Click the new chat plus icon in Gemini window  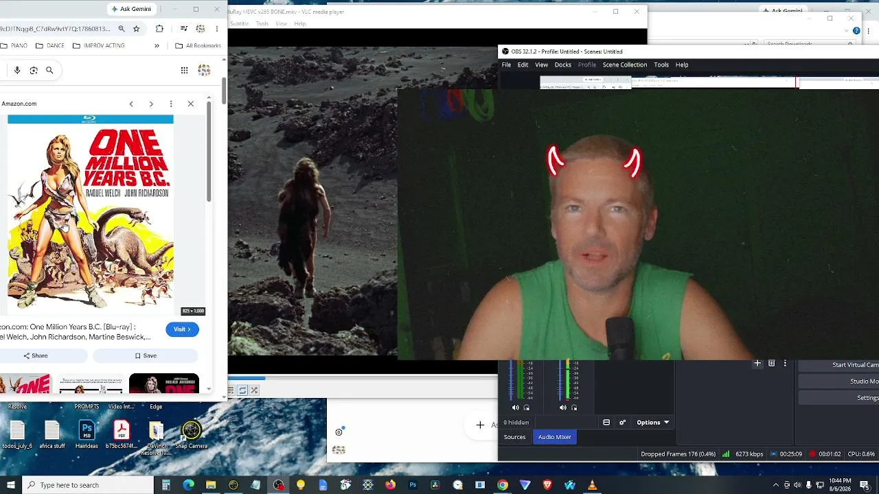coord(480,425)
